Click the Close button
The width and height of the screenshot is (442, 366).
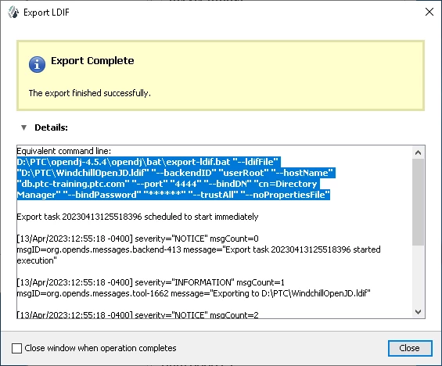coord(410,348)
